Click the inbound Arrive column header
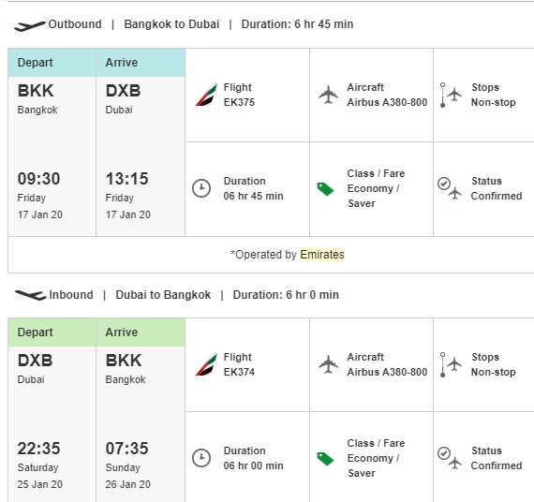Screen dimensions: 534x502 pos(141,332)
